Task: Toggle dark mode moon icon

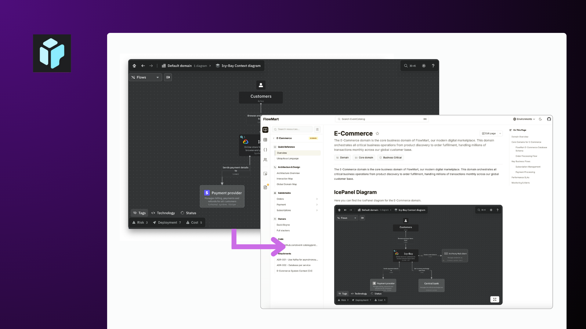Action: coord(540,119)
